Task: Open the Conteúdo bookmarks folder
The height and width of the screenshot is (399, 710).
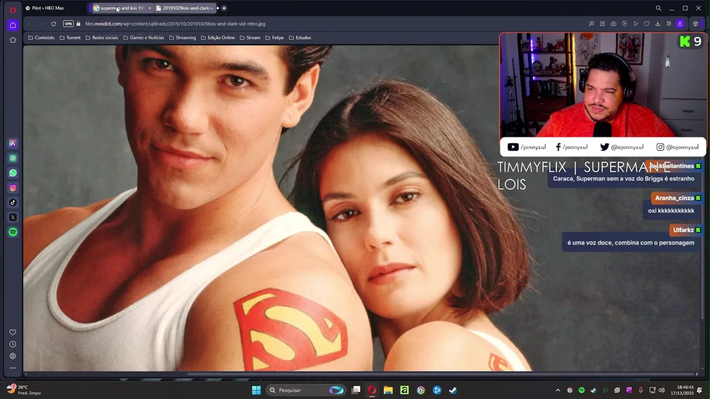Action: (41, 38)
